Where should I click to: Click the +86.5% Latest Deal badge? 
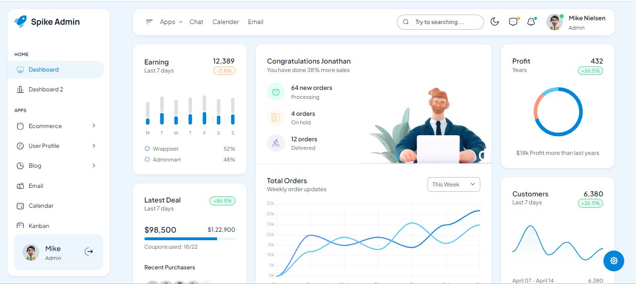tap(222, 201)
